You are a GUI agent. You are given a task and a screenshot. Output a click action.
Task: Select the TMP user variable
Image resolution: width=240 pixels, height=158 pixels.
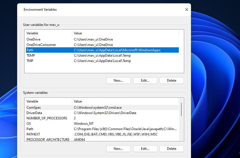pyautogui.click(x=102, y=61)
